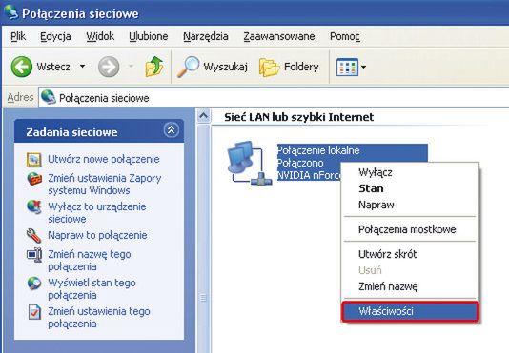Open the forward history dropdown arrow
Screen dimensions: 509x353
(x=132, y=67)
